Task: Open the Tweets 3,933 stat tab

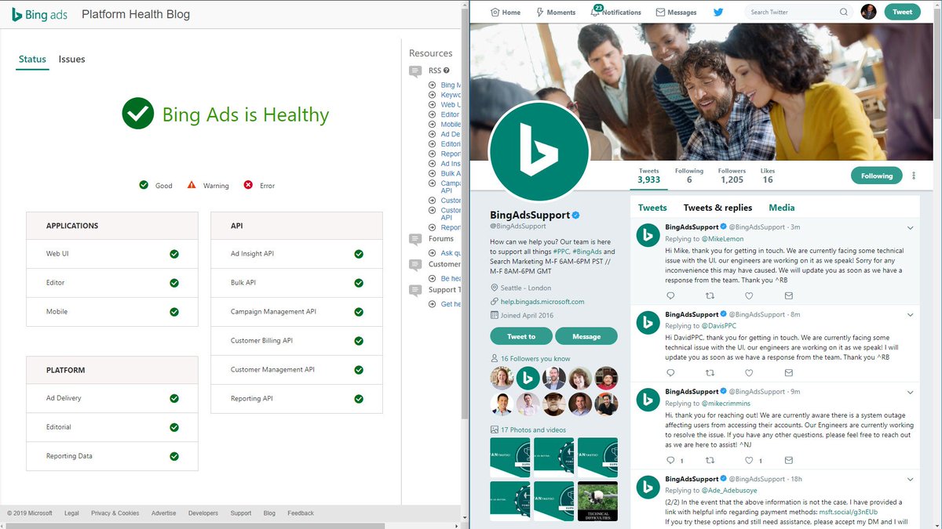Action: click(649, 176)
